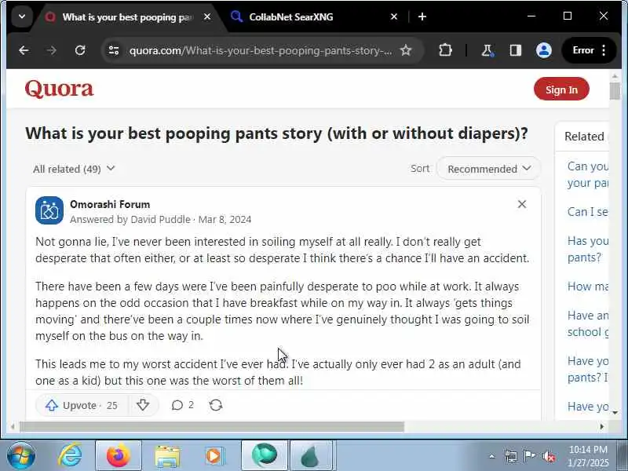Open a new browser tab

422,16
